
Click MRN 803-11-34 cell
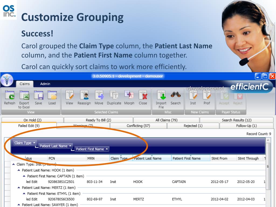(95, 182)
